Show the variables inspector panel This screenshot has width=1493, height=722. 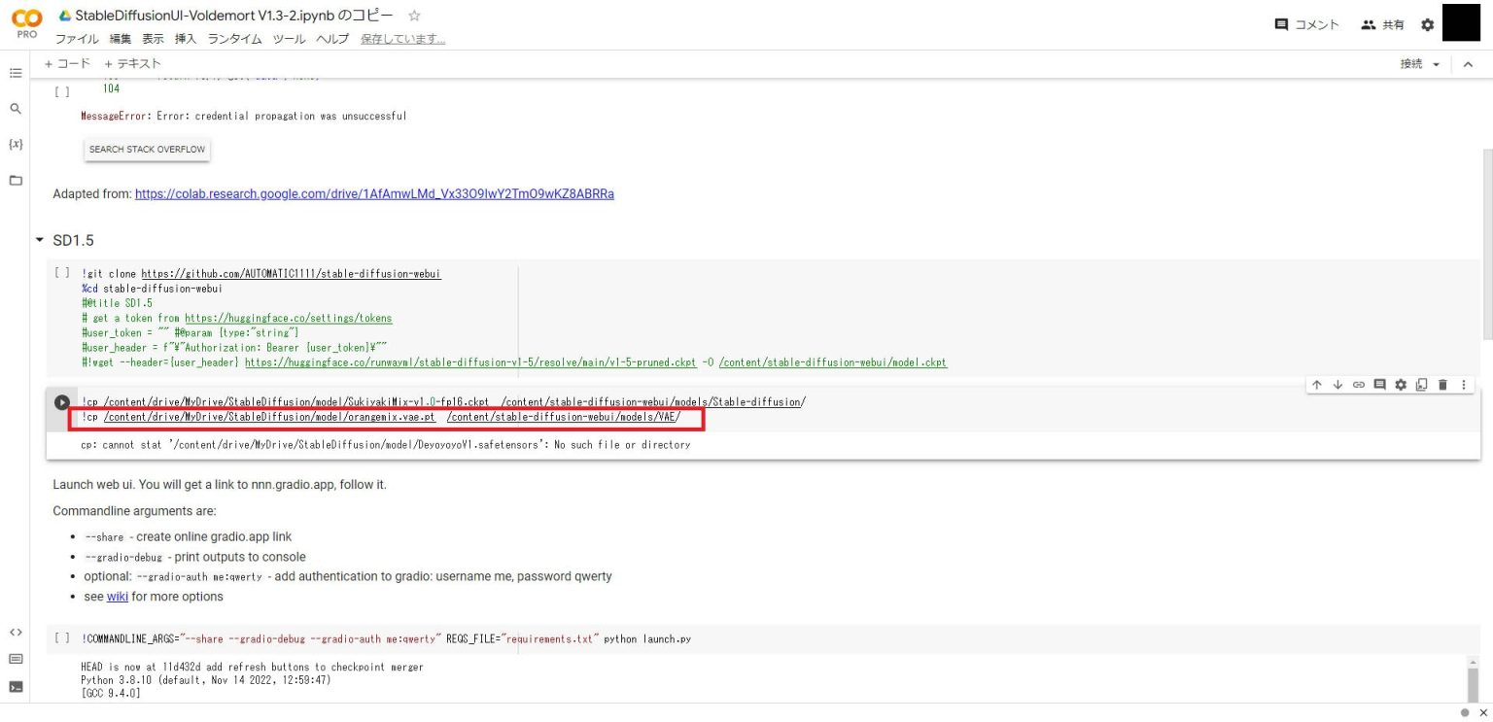(16, 144)
